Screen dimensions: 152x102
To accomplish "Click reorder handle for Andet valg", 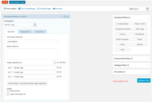I will (x=9, y=72).
